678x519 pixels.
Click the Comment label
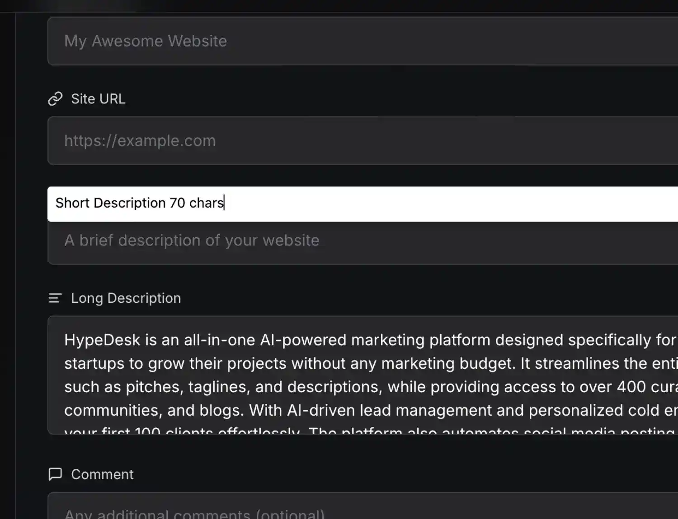(x=102, y=474)
